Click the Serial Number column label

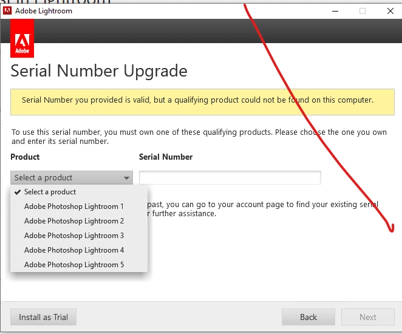click(166, 157)
